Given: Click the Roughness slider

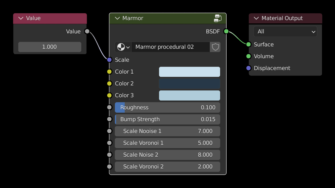Looking at the screenshot, I should [167, 108].
